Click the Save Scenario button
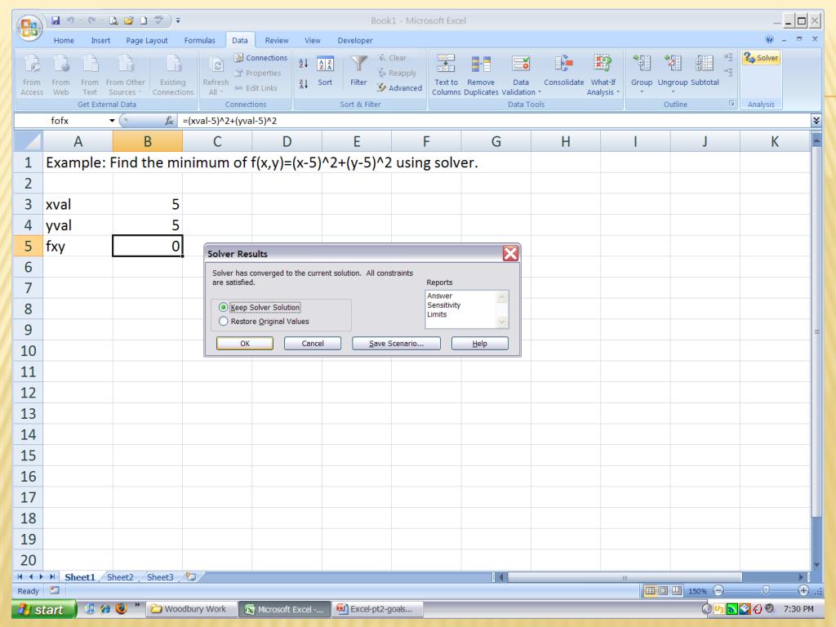 click(396, 344)
